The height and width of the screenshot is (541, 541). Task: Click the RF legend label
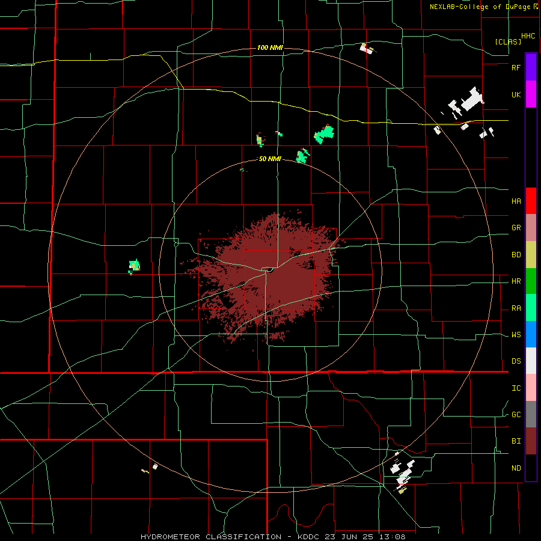[x=516, y=67]
